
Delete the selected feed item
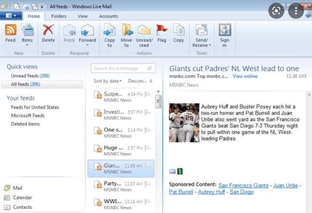click(48, 33)
